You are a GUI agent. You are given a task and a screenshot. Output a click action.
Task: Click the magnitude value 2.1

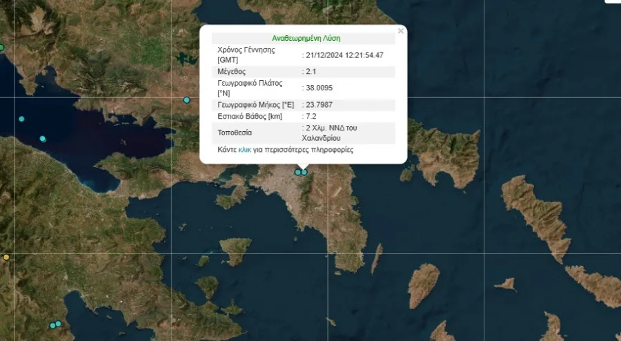(x=311, y=72)
